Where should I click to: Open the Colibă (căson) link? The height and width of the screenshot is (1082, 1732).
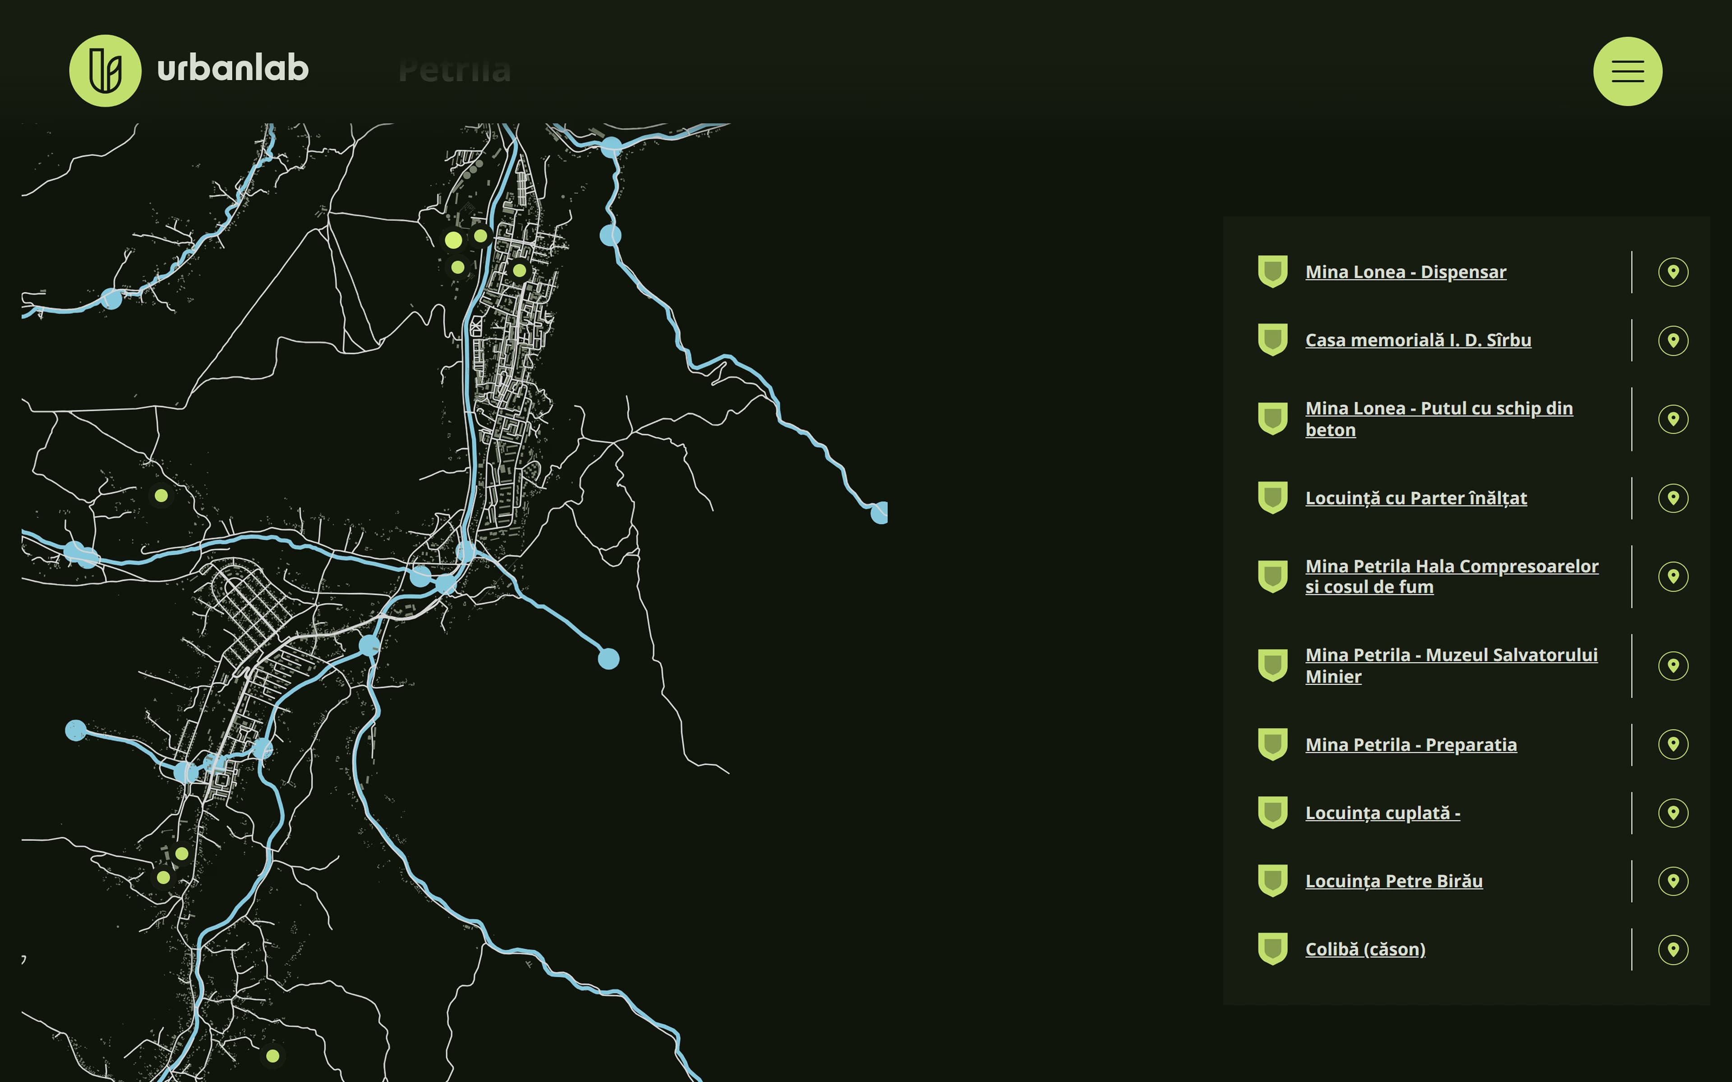pyautogui.click(x=1365, y=949)
